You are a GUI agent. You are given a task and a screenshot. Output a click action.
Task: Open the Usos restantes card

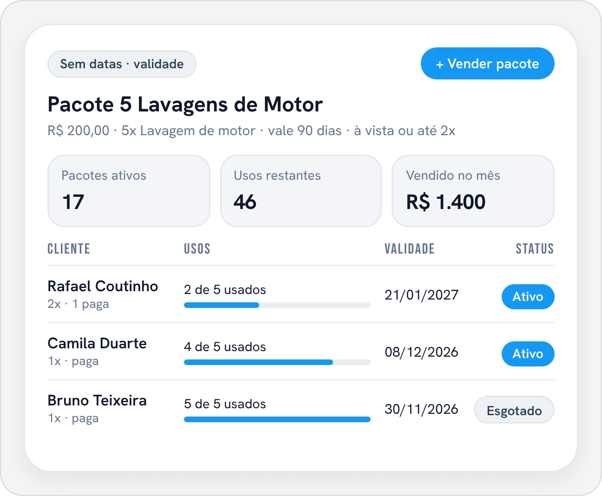[301, 191]
